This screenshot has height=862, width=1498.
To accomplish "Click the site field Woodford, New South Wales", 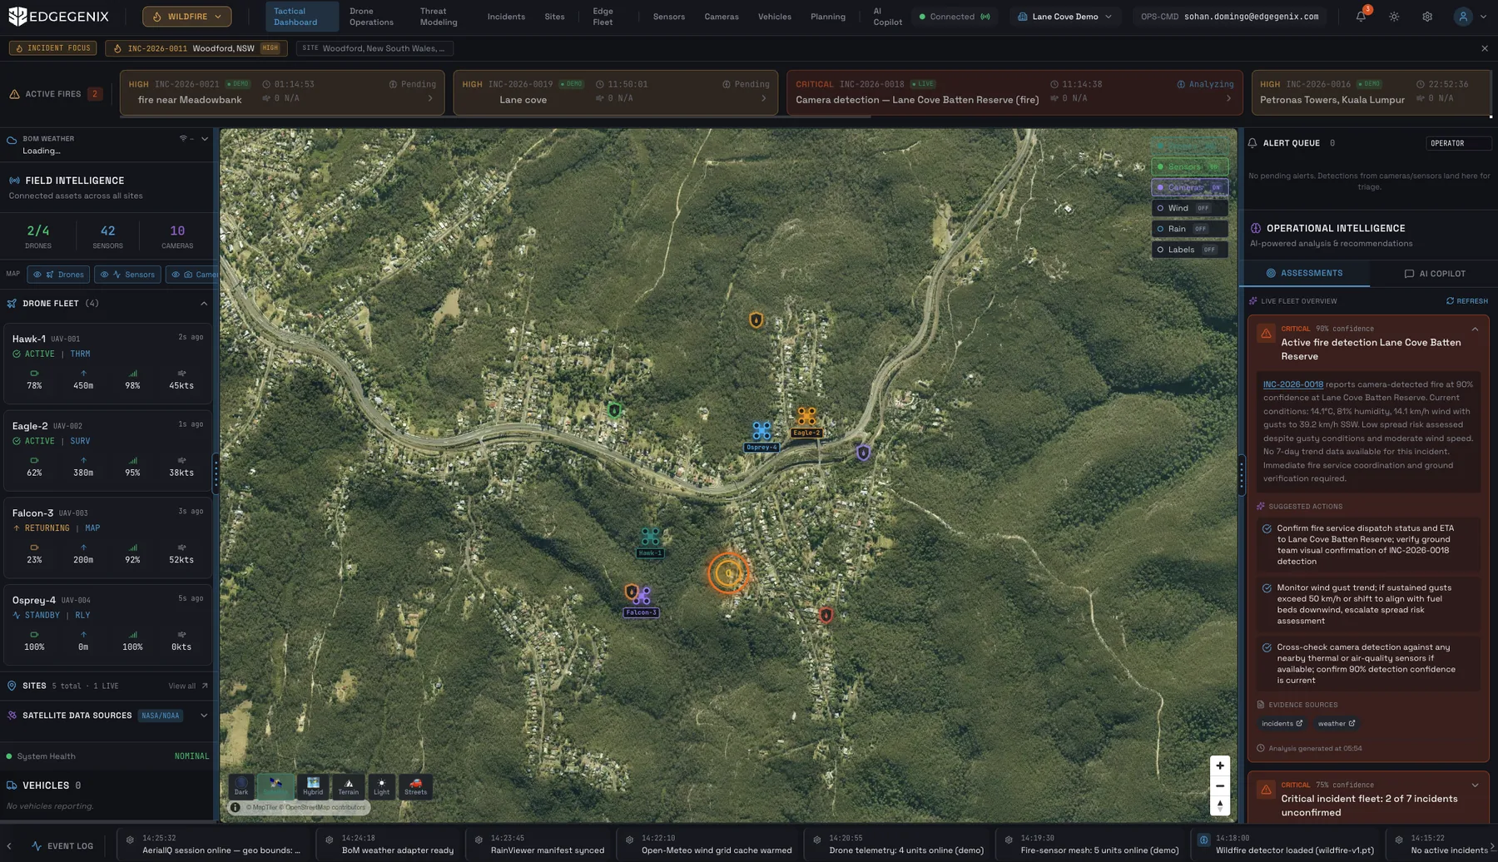I will (374, 48).
